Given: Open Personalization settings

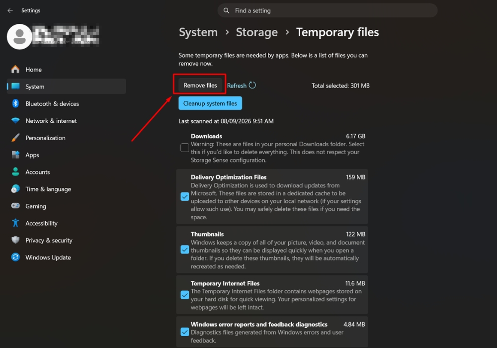Looking at the screenshot, I should [x=66, y=138].
